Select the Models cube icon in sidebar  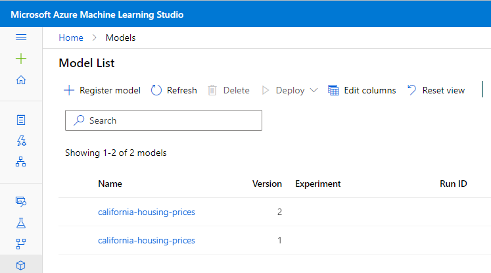[x=21, y=266]
